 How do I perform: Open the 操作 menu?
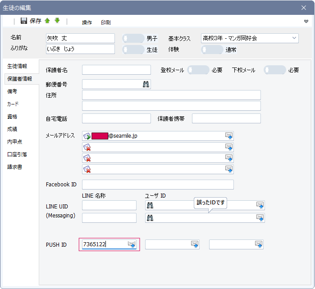[87, 23]
